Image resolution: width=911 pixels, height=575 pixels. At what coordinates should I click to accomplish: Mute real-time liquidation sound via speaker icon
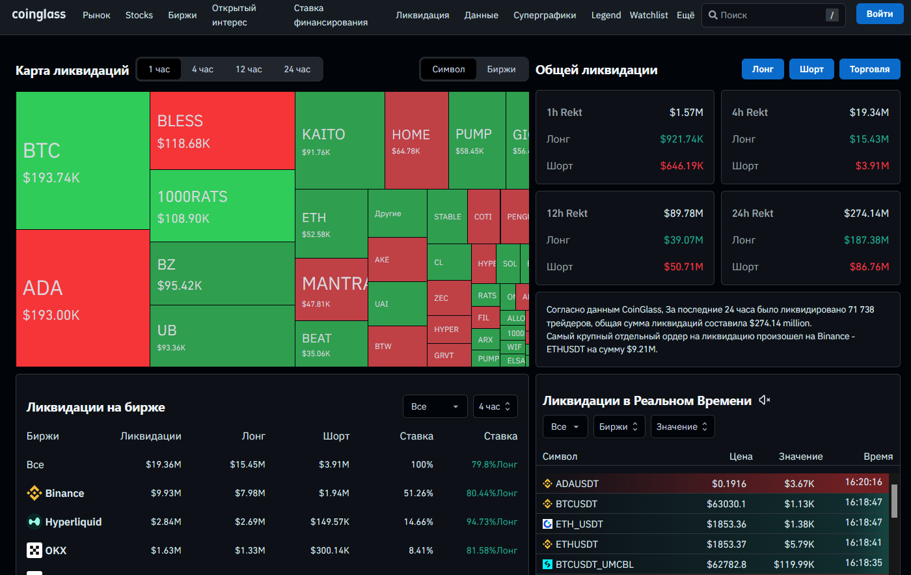765,400
